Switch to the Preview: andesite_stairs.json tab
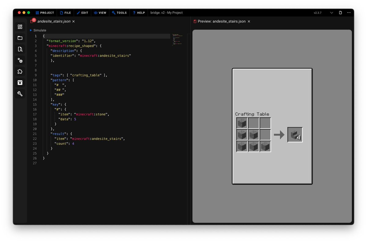This screenshot has height=242, width=367. (222, 21)
